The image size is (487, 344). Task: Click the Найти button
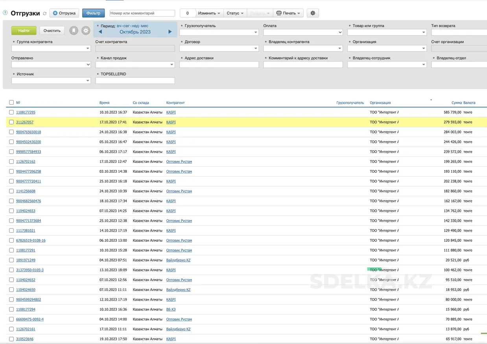tap(24, 31)
